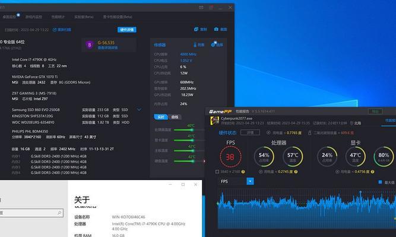
Task: Click the 24% GPU usage gauge
Action: coord(327,157)
